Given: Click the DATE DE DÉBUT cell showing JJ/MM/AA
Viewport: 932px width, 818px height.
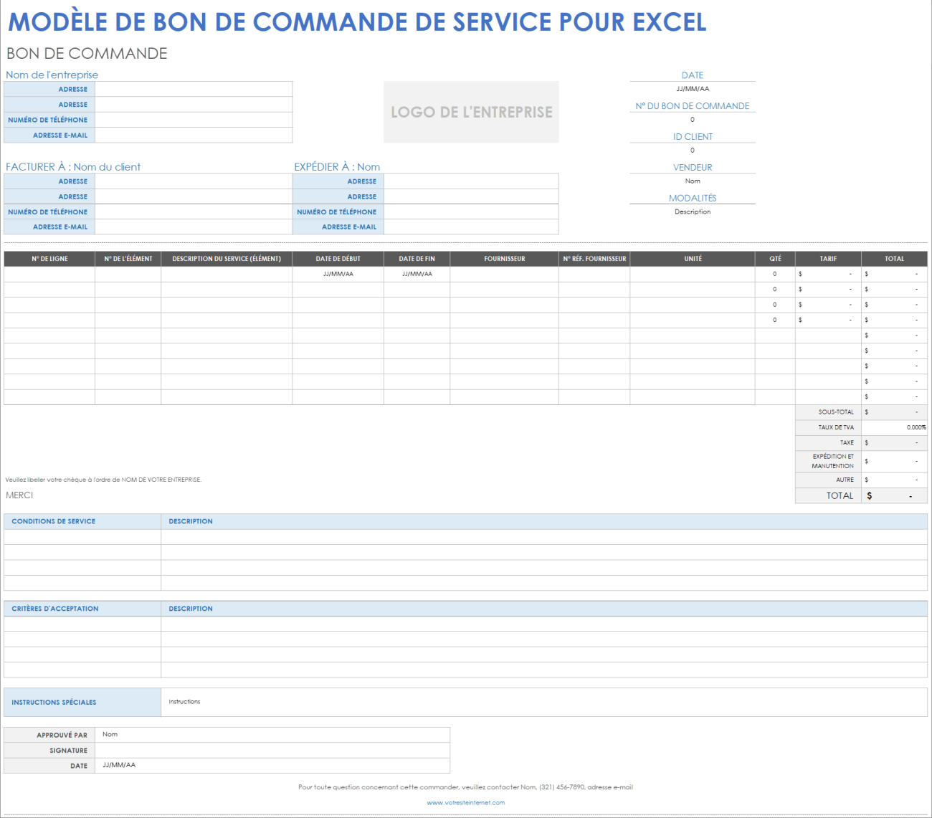Looking at the screenshot, I should (338, 273).
